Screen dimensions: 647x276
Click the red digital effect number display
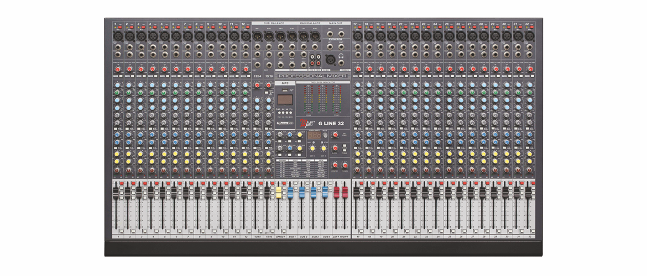(x=315, y=135)
